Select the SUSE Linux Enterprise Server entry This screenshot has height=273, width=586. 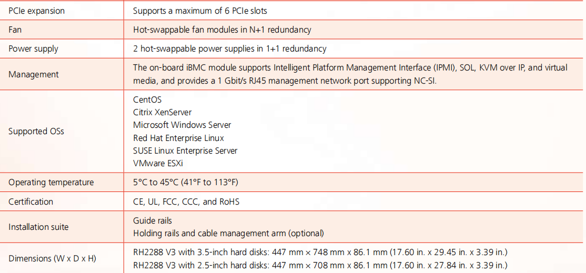(185, 151)
